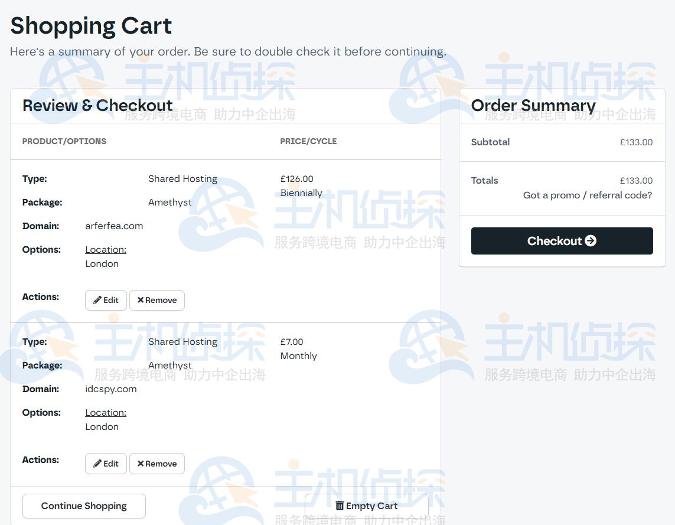This screenshot has width=675, height=525.
Task: Click the Review & Checkout heading
Action: point(97,106)
